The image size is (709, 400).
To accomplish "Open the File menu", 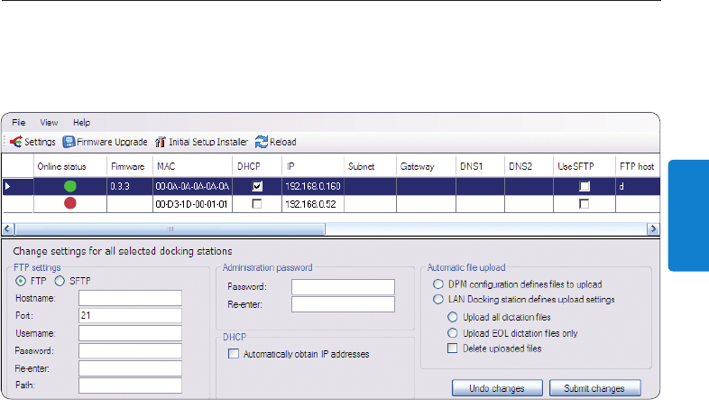I will (x=19, y=122).
